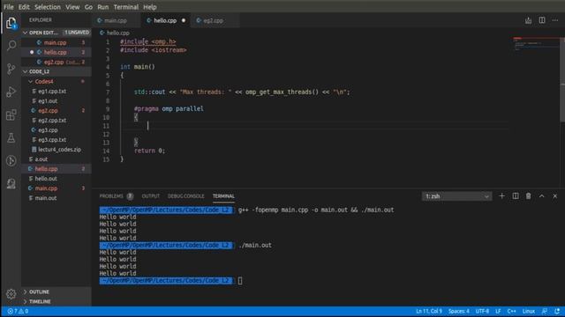Open eg2.cpp in Open Editors list
Screen dimensions: 565x317
pos(56,62)
